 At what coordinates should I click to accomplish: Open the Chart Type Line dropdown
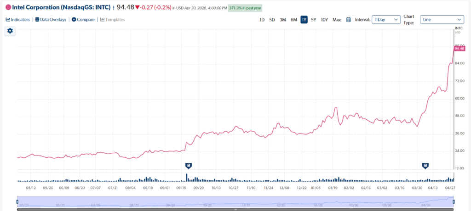click(x=442, y=19)
